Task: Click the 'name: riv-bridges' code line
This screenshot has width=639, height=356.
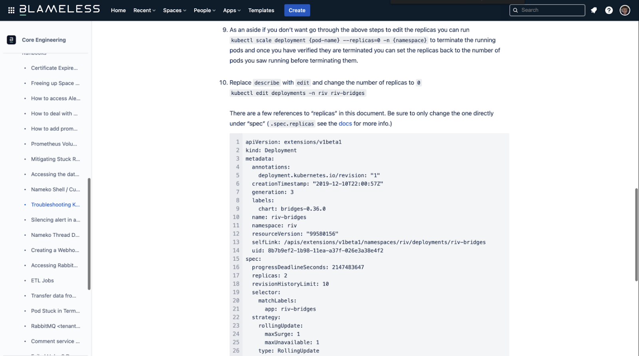Action: [279, 217]
